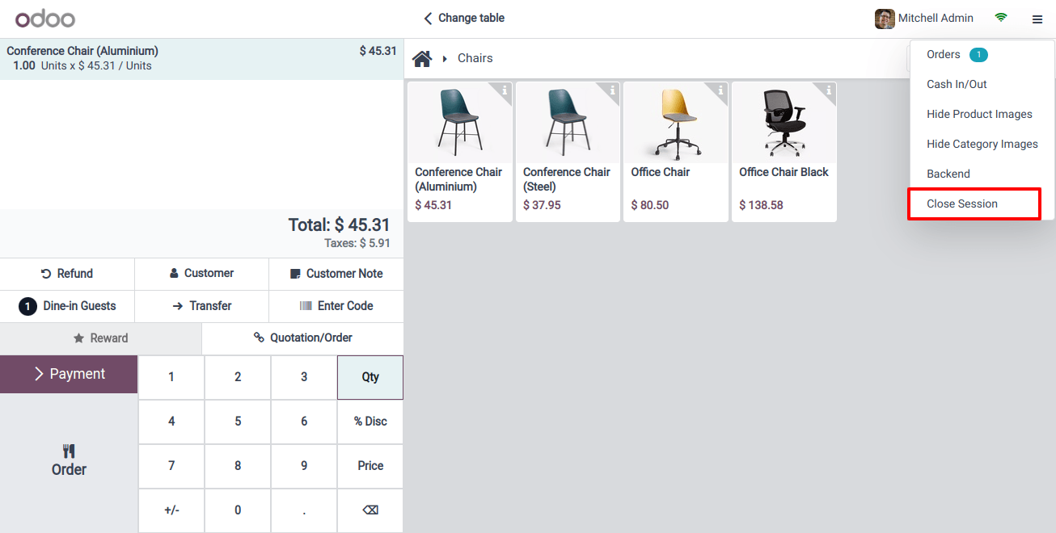The height and width of the screenshot is (533, 1056).
Task: Activate the Qty numpad mode
Action: click(x=370, y=377)
